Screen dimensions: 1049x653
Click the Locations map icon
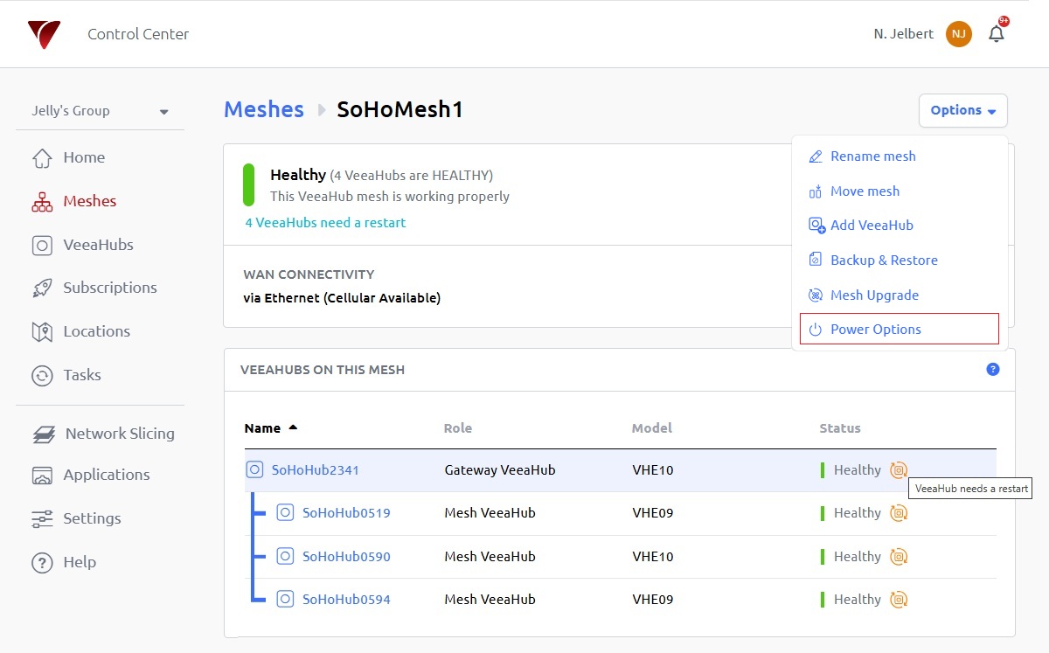click(42, 332)
